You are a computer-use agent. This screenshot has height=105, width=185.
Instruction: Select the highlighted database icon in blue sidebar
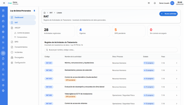3,53
